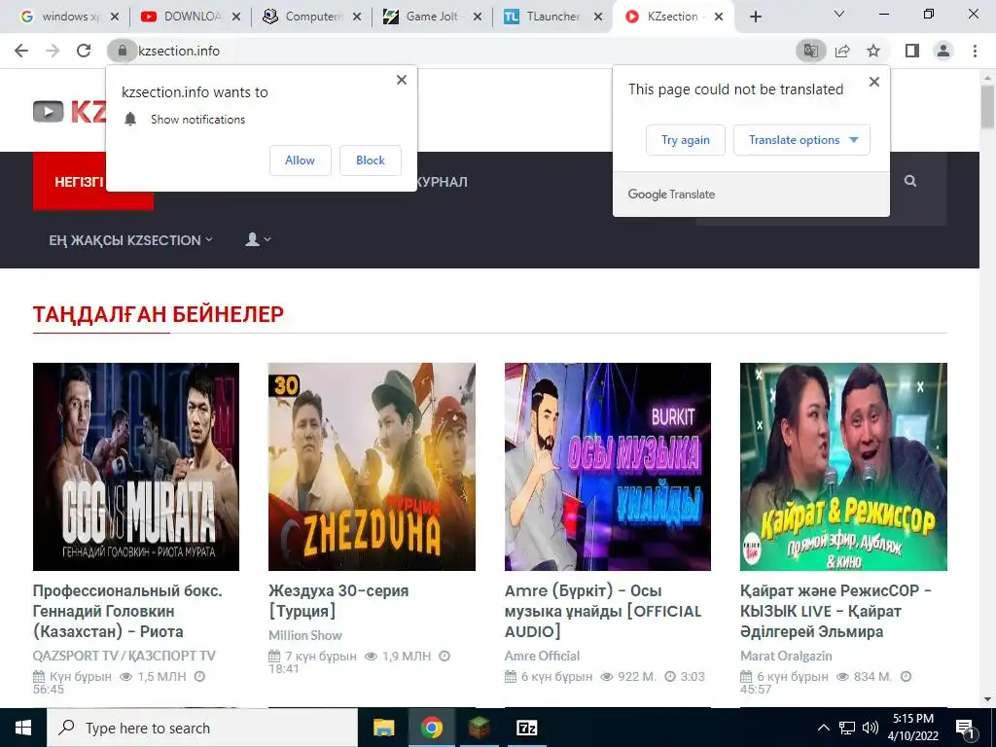The image size is (996, 747).
Task: Open the Zhezduha video thumbnail
Action: (372, 467)
